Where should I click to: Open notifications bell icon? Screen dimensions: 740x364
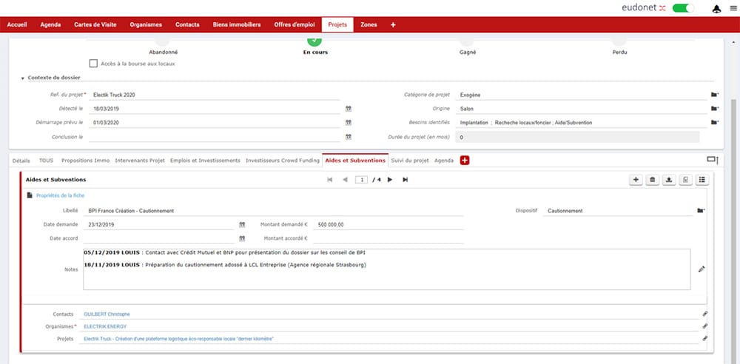pos(716,8)
